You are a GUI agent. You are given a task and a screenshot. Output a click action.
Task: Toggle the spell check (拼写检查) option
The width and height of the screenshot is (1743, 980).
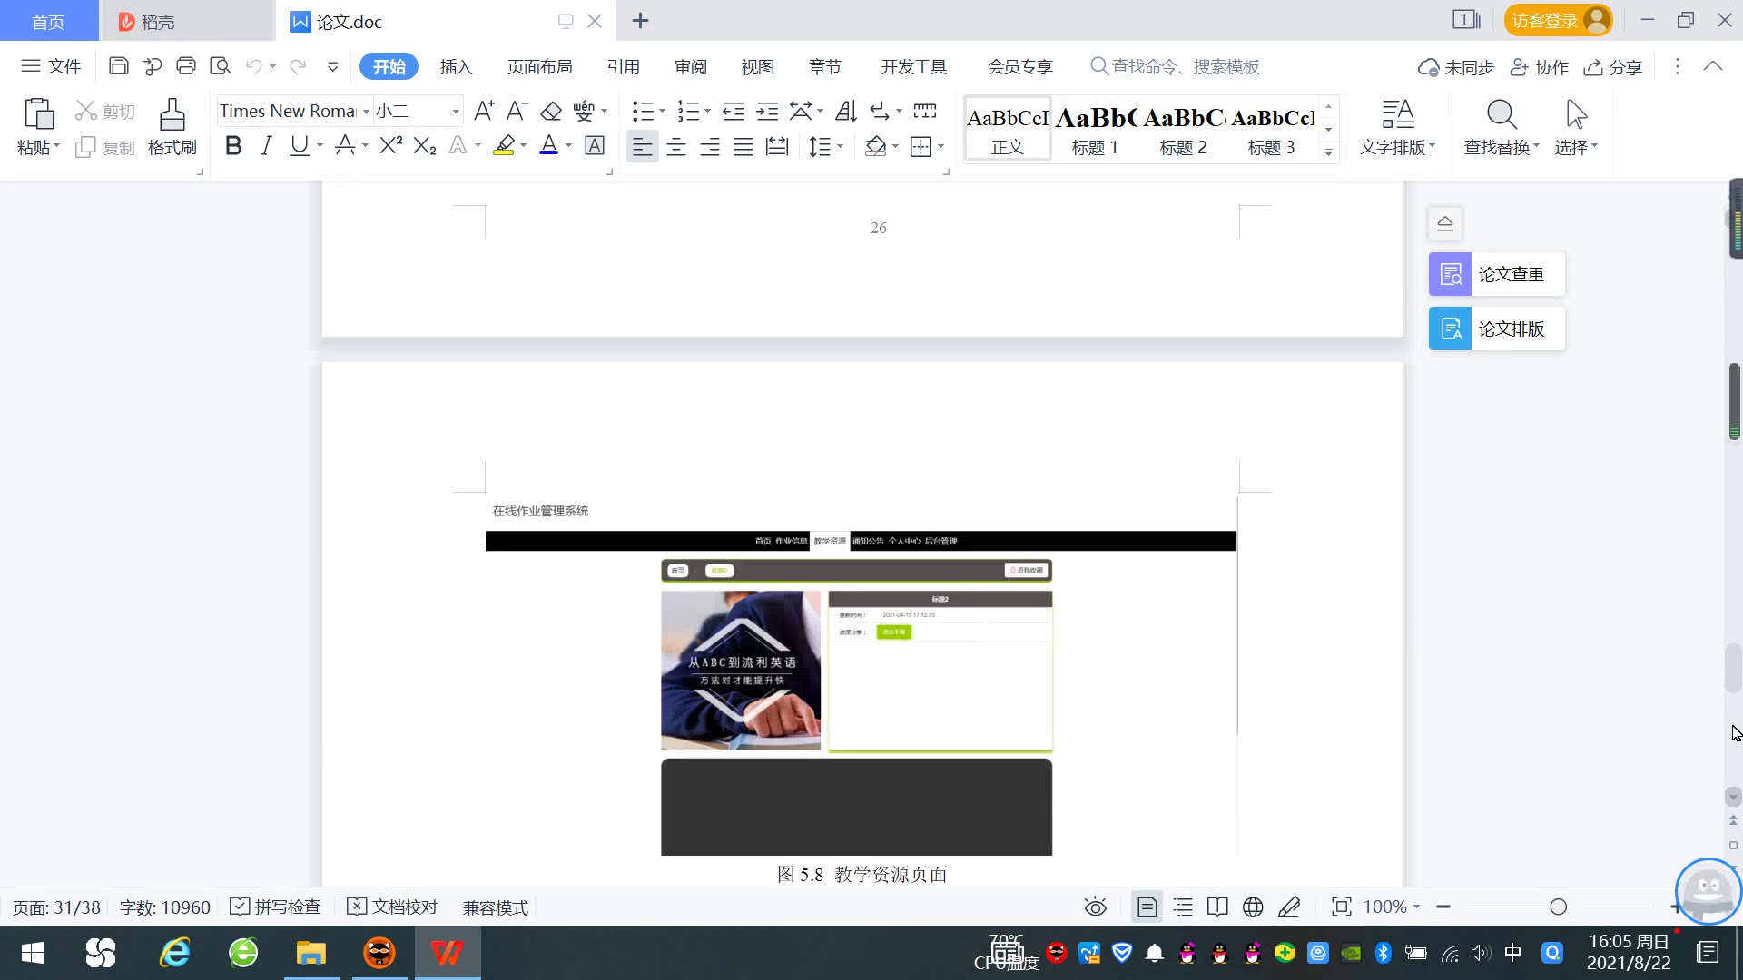tap(276, 906)
